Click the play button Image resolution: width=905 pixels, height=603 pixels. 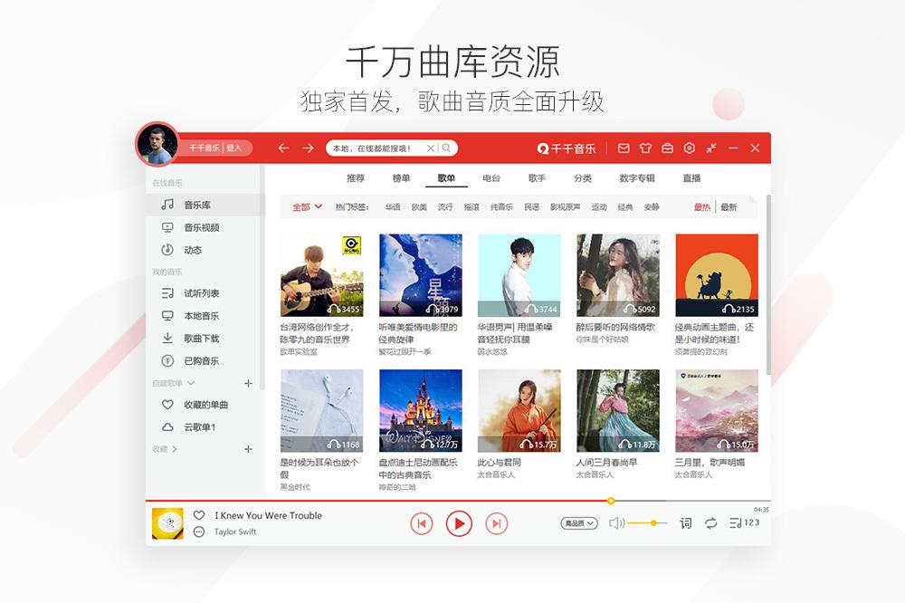pyautogui.click(x=459, y=524)
